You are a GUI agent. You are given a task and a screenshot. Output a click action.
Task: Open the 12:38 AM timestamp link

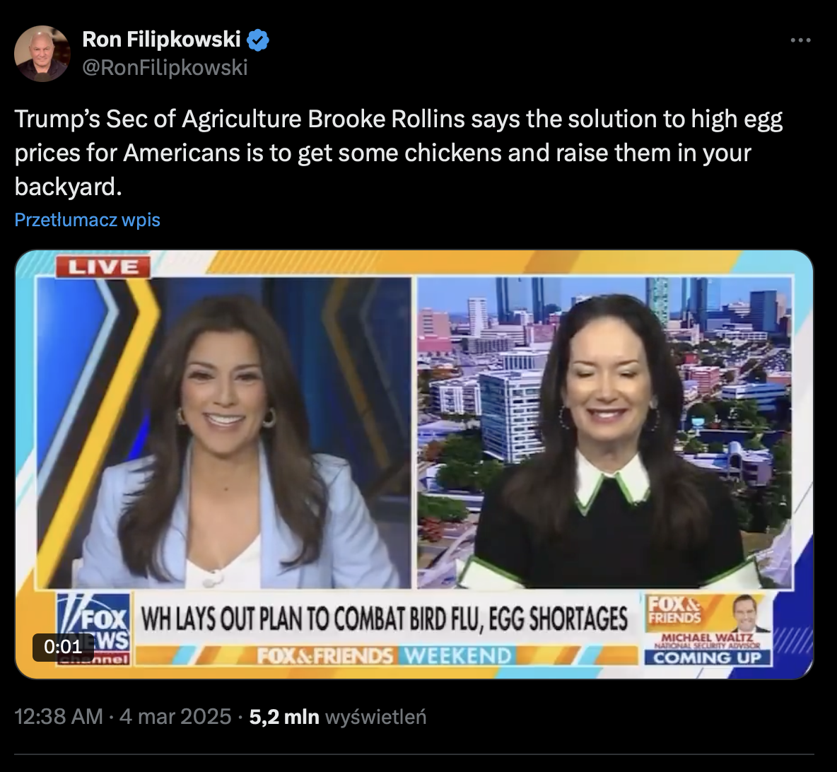point(59,716)
